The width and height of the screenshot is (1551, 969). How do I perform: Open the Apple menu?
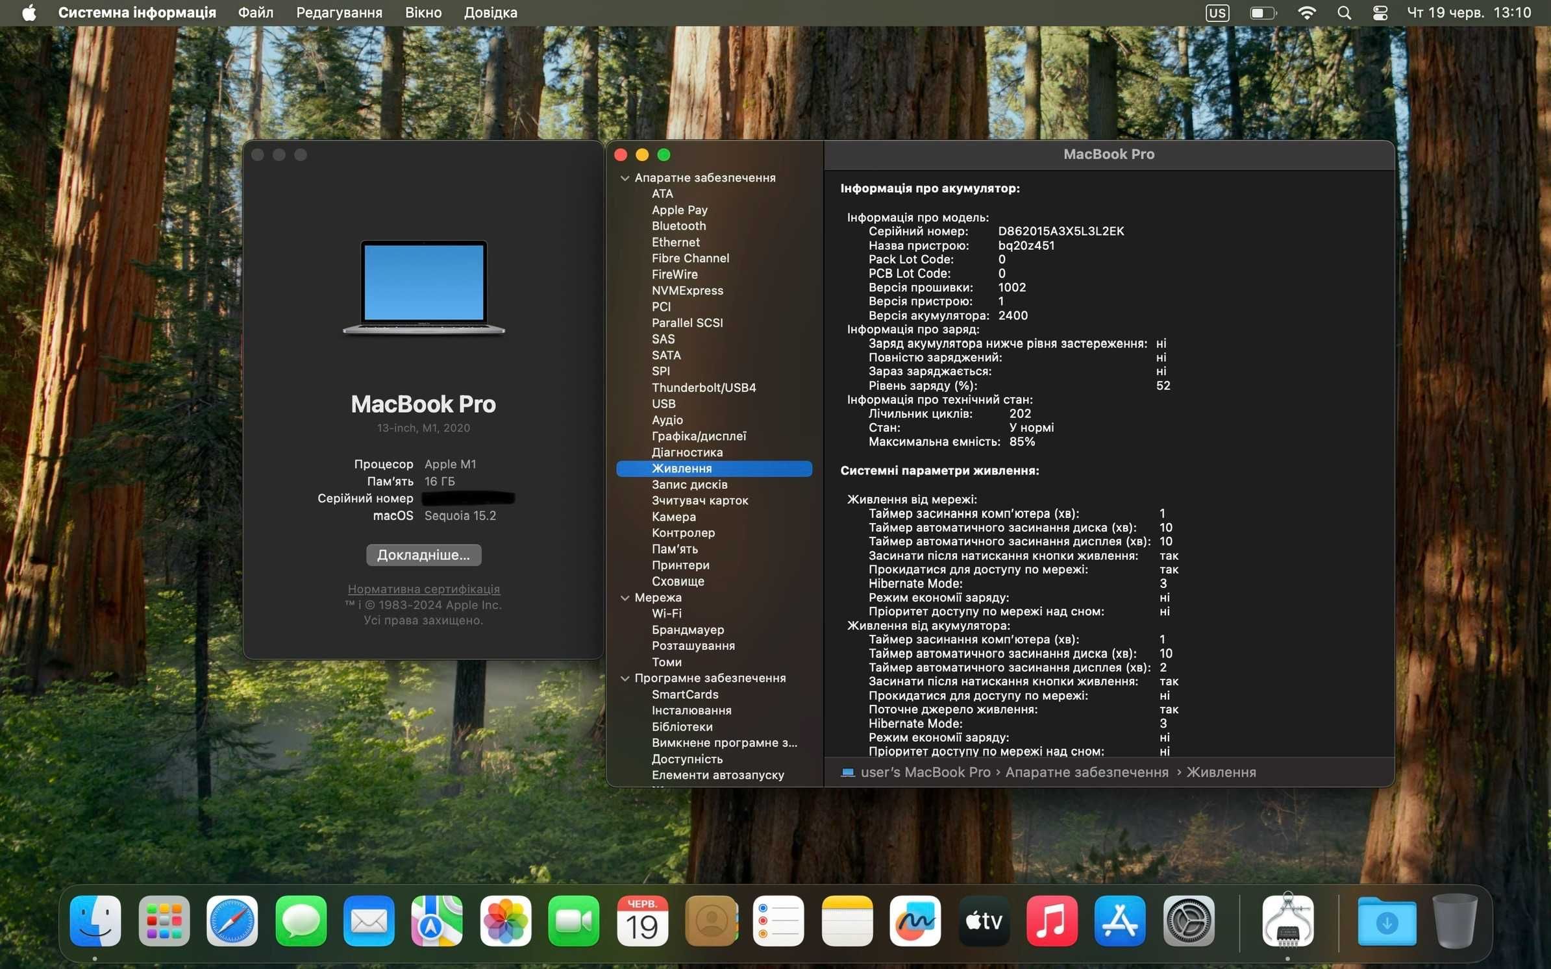coord(29,12)
